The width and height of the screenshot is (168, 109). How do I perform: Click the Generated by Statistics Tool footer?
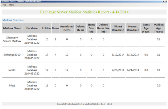(85, 104)
